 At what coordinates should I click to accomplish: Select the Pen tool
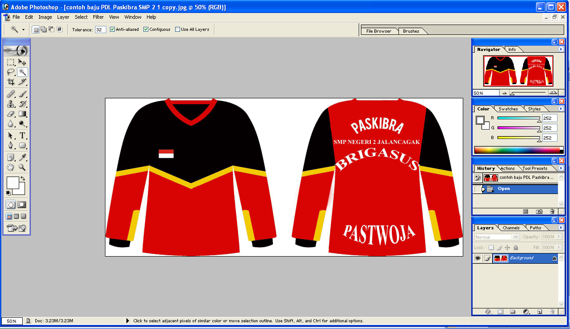[x=11, y=145]
